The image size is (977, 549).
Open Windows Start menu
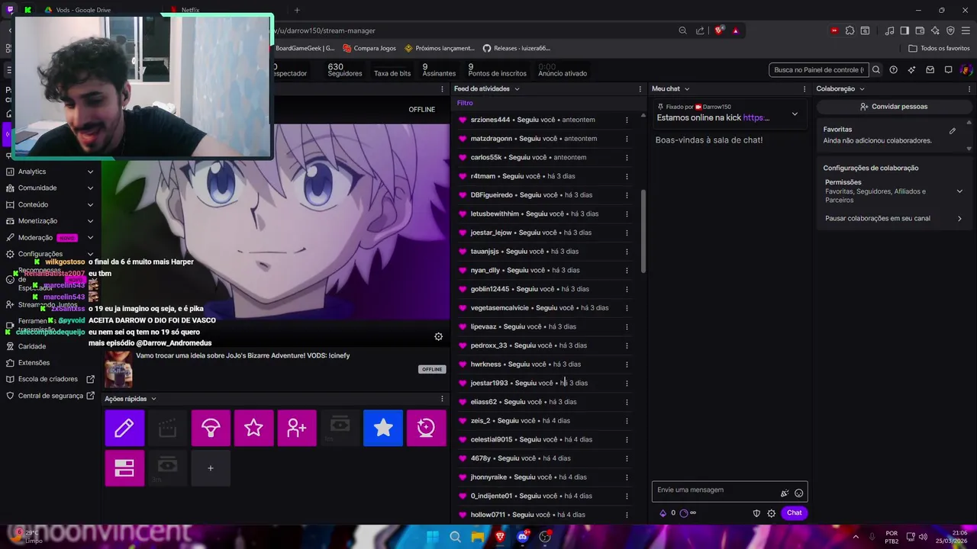433,537
